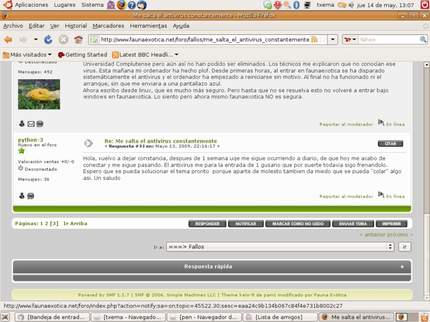Screen dimensions: 430x322
Task: Click the RSS feed icon in address bar
Action: point(314,40)
